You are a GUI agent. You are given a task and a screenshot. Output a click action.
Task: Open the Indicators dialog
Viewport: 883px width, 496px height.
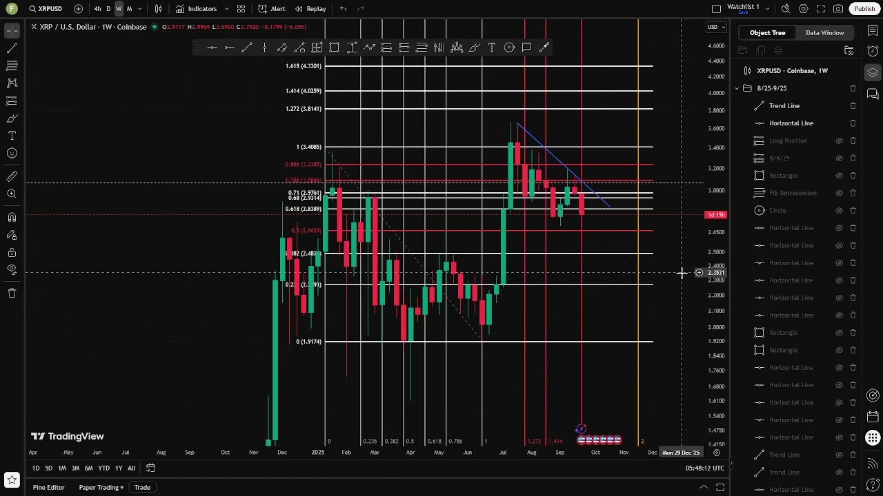tap(196, 9)
